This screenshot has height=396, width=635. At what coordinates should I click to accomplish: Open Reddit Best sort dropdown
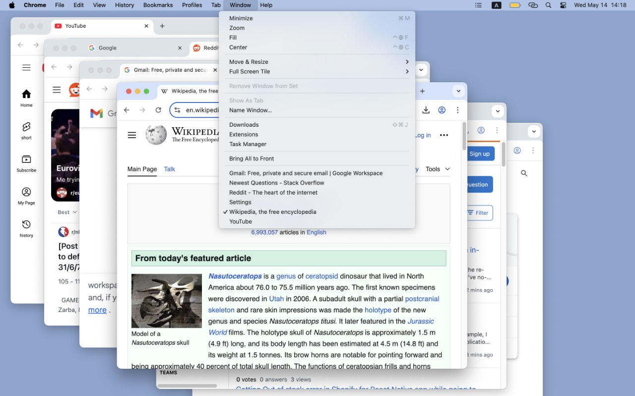pos(67,212)
